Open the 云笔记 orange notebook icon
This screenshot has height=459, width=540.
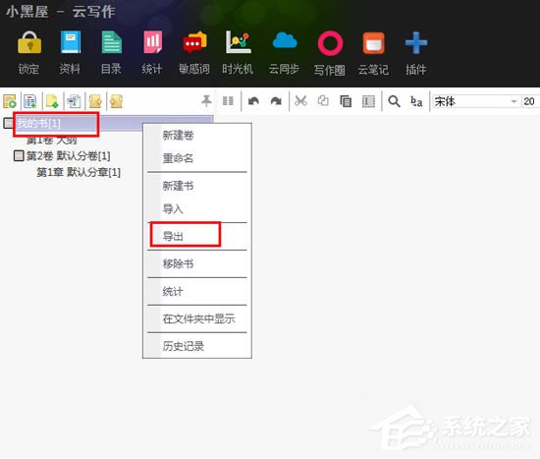pos(373,43)
